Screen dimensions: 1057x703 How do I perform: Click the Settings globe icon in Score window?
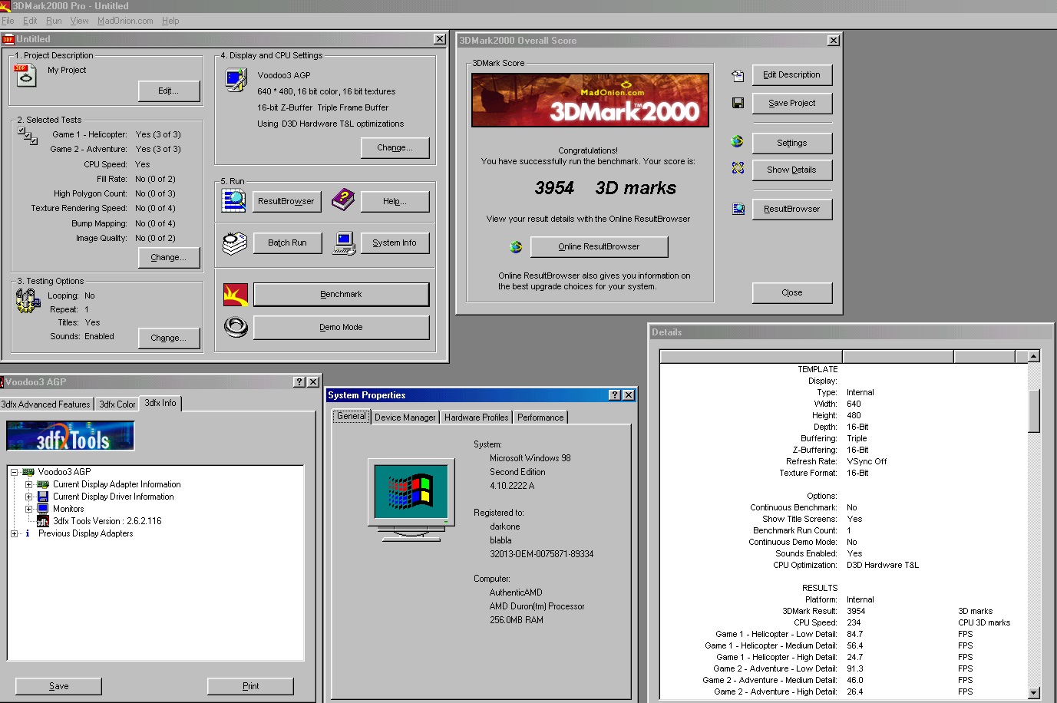pyautogui.click(x=738, y=141)
